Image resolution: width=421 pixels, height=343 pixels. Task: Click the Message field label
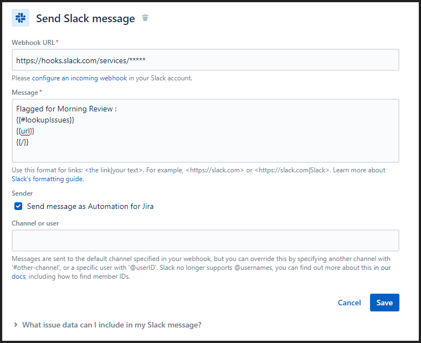click(25, 93)
